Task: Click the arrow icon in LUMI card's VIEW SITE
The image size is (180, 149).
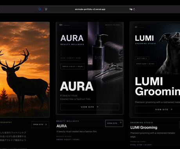Action: pos(171,109)
